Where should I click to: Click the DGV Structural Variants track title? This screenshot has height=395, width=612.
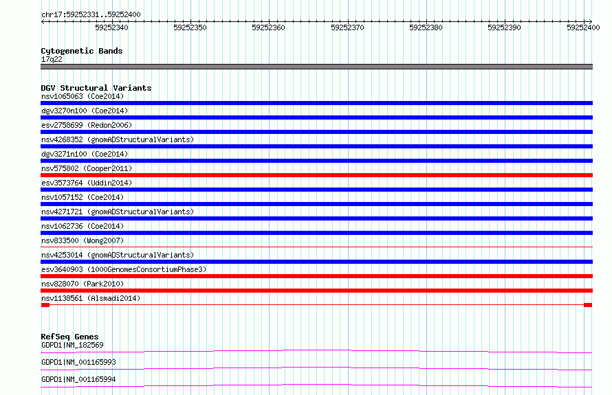pyautogui.click(x=96, y=88)
